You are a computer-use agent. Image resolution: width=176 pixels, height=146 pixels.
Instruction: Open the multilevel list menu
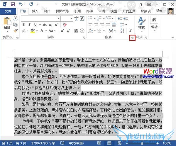click(x=110, y=18)
